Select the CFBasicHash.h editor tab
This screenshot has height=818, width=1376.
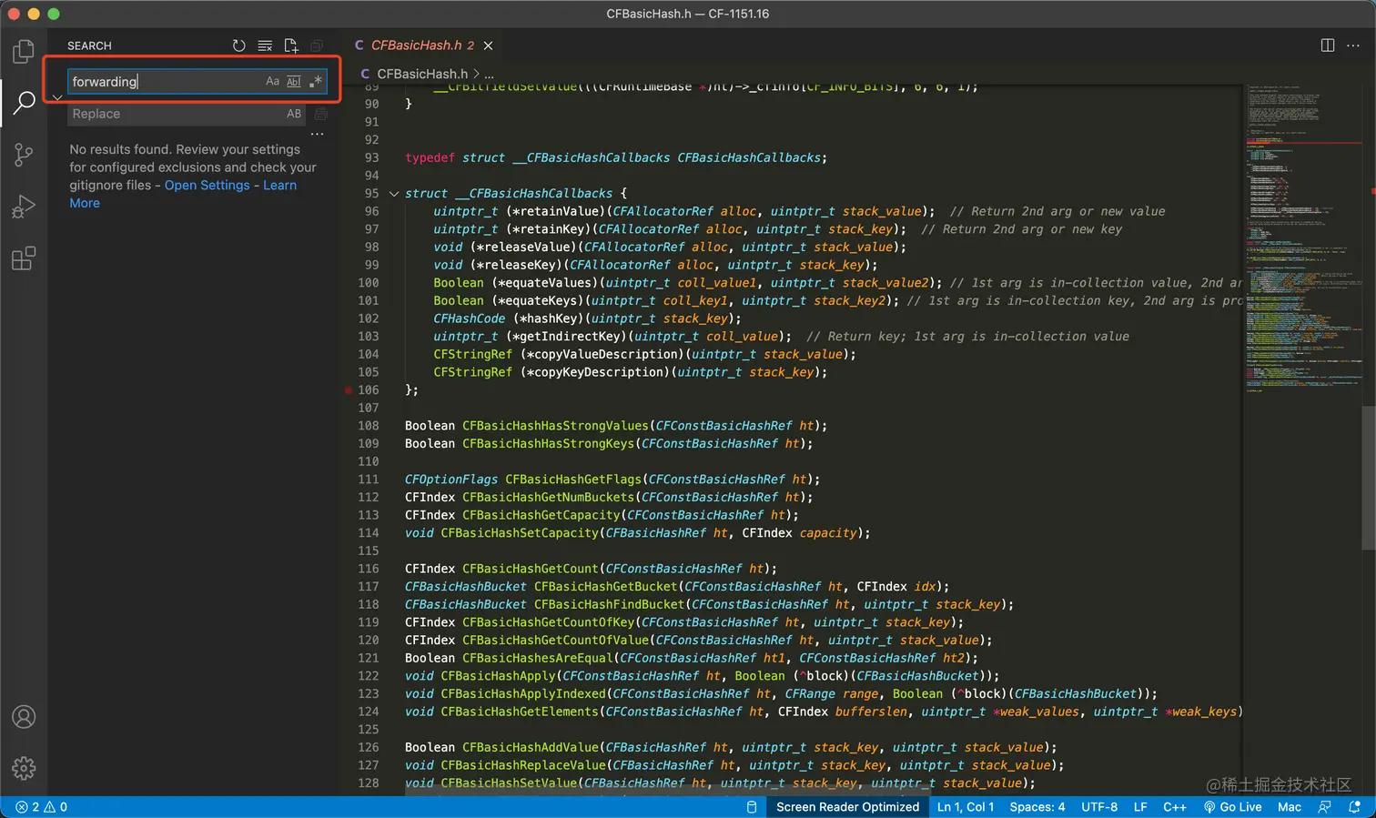pyautogui.click(x=422, y=45)
